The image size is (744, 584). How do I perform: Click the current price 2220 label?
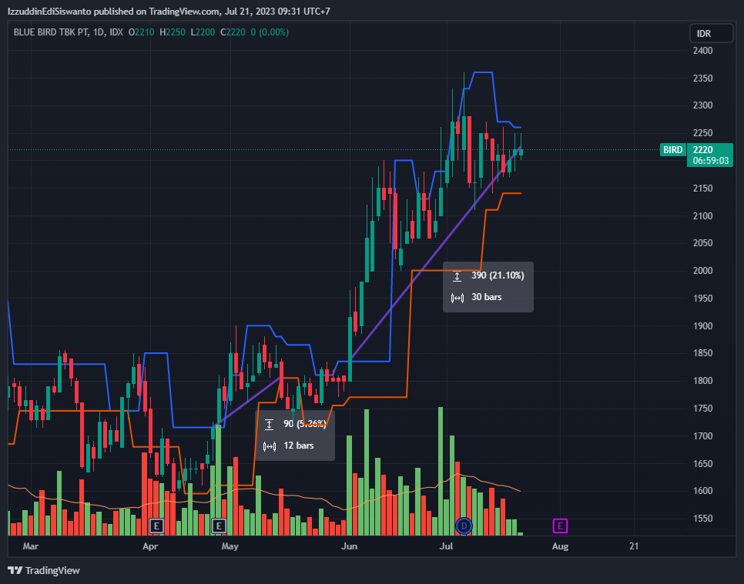tap(702, 150)
